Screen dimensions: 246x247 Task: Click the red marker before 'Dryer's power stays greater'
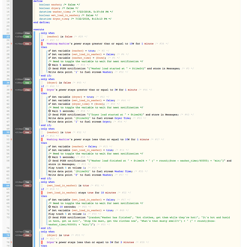tap(42, 90)
